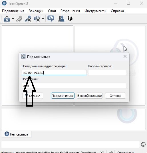Viewport: 147px width, 153px height.
Task: Click the server address field with 10.154.193.39
Action: [x=54, y=72]
